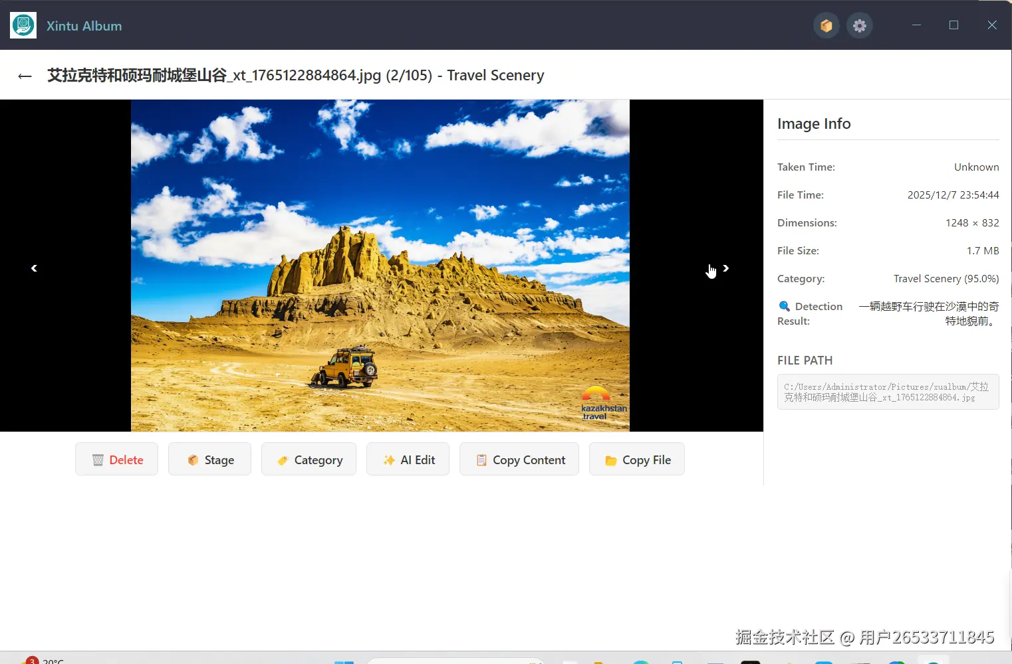Click the yellow folder icon on Copy File
1012x664 pixels.
pyautogui.click(x=610, y=459)
